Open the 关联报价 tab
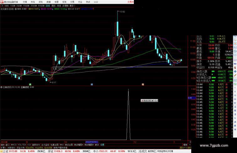The height and width of the screenshot is (153, 237). (x=11, y=148)
